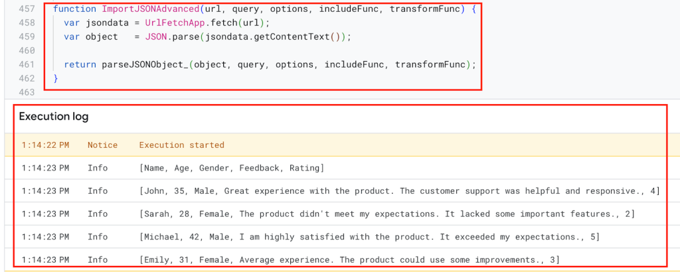680x272 pixels.
Task: Click the Info label on Emily's log row
Action: point(98,259)
